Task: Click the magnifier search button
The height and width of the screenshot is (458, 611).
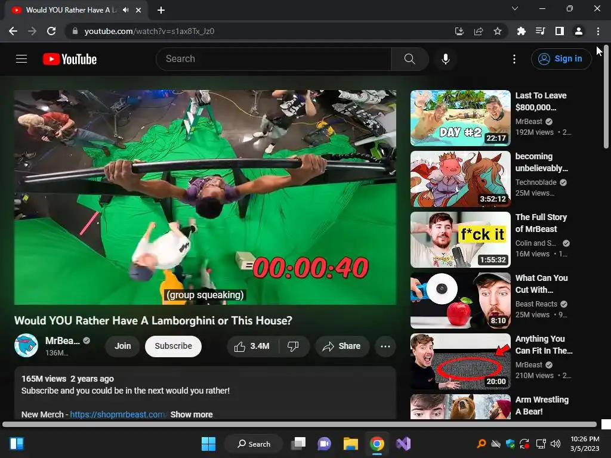Action: coord(409,59)
